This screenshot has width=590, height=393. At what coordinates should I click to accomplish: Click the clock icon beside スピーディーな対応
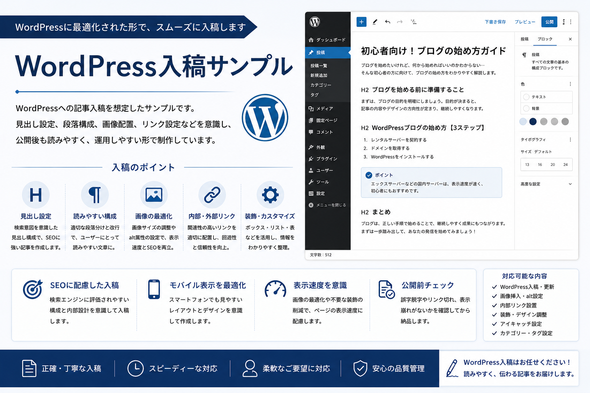[135, 368]
